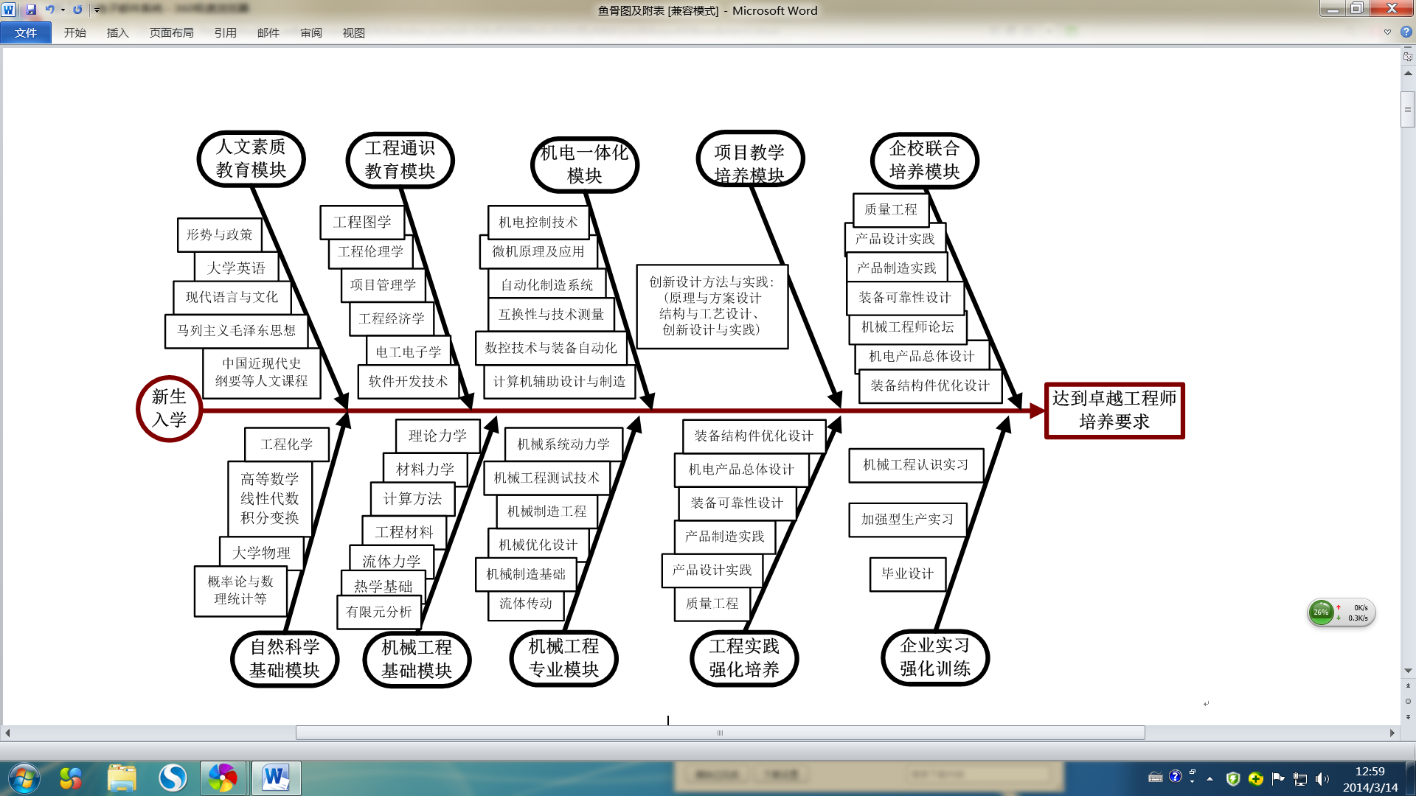Click the volume speaker icon in system tray
The width and height of the screenshot is (1416, 796).
click(x=1320, y=778)
